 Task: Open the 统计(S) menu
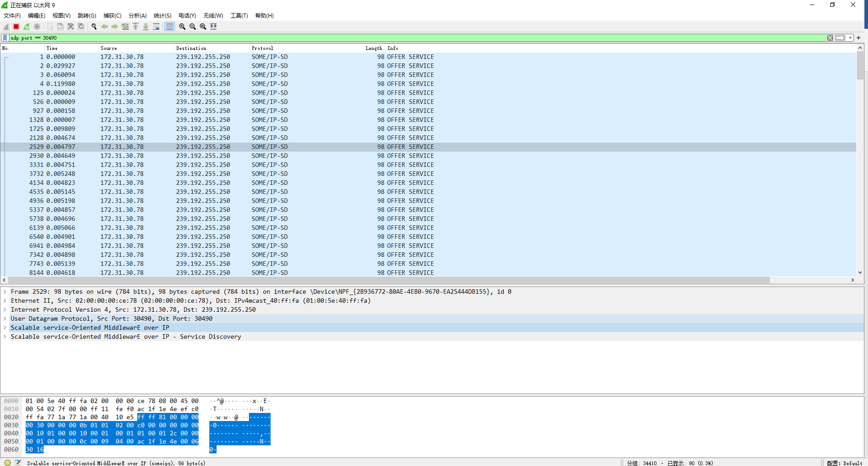coord(162,16)
